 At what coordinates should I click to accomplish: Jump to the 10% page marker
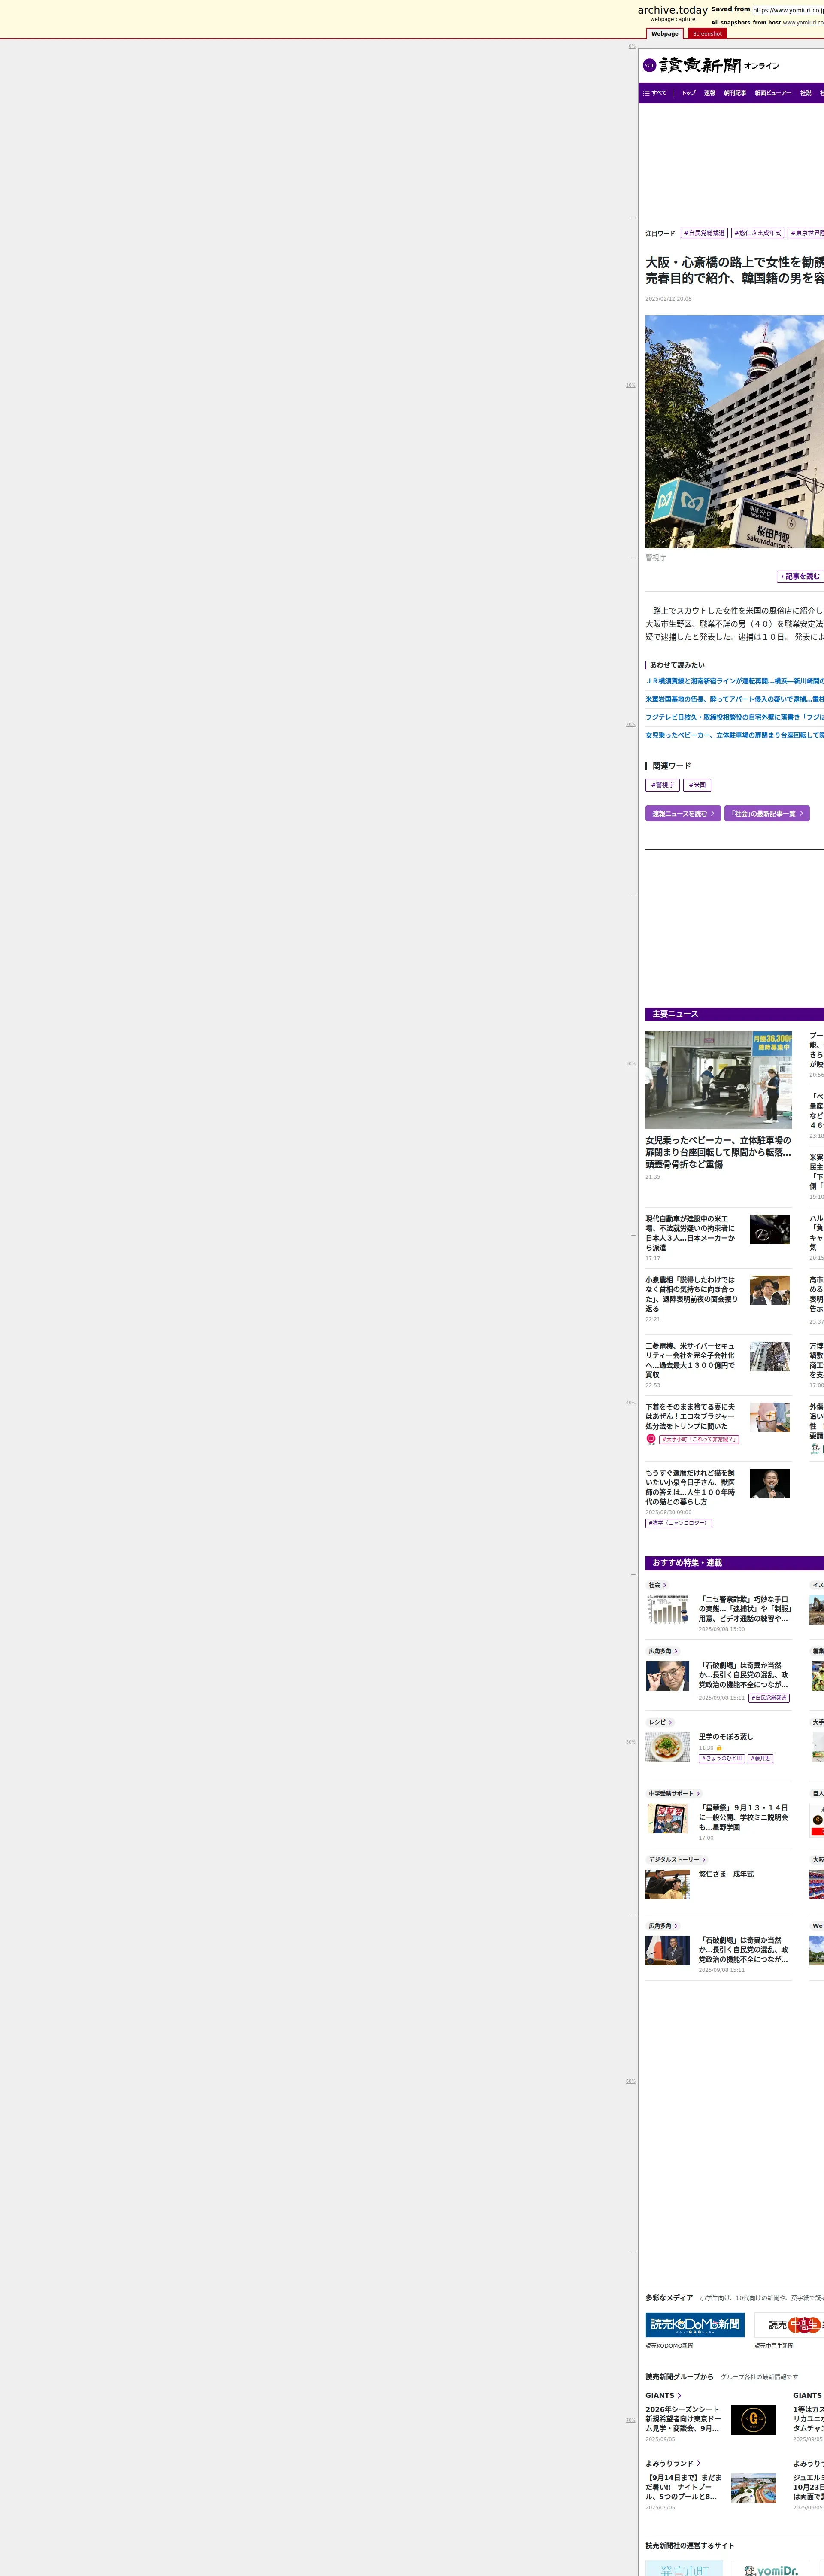point(631,385)
